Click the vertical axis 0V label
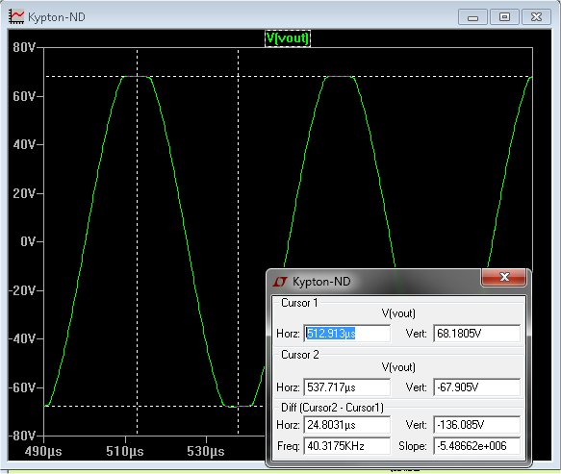This screenshot has width=561, height=474. pyautogui.click(x=28, y=241)
